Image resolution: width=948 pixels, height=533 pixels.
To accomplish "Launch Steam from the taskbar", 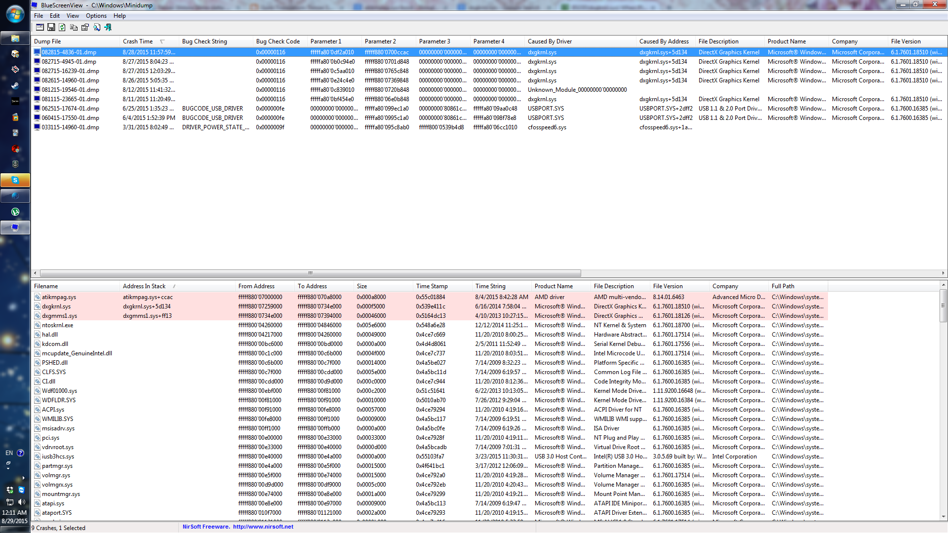I will click(x=15, y=85).
